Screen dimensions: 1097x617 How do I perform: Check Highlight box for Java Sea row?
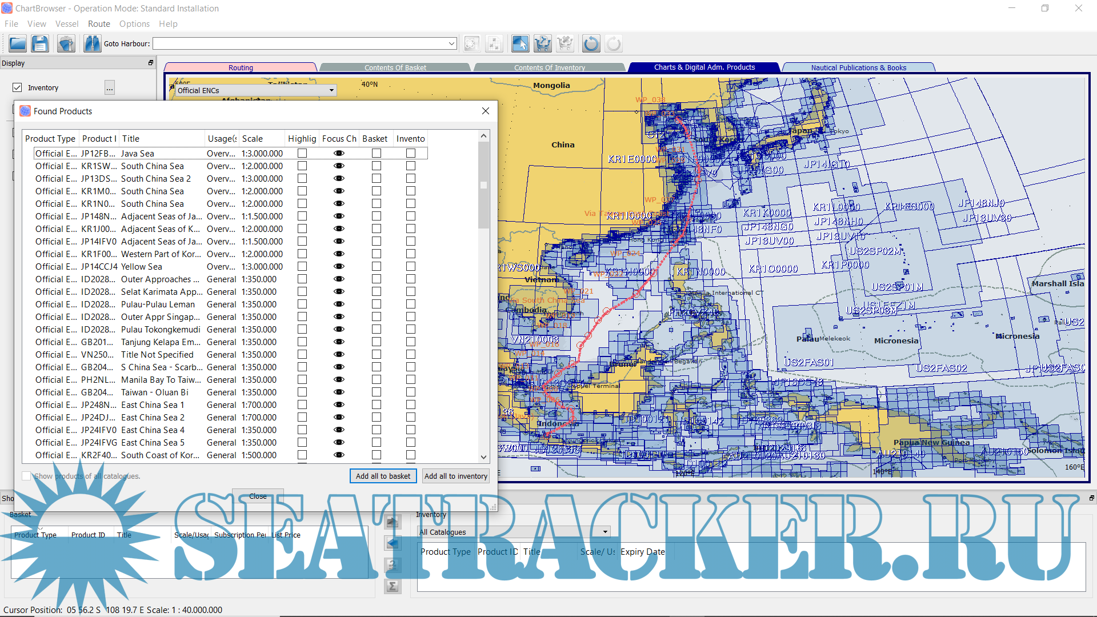tap(302, 153)
